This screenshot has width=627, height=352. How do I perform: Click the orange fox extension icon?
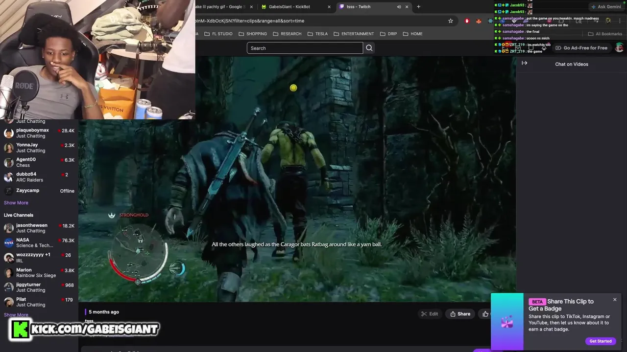479,21
